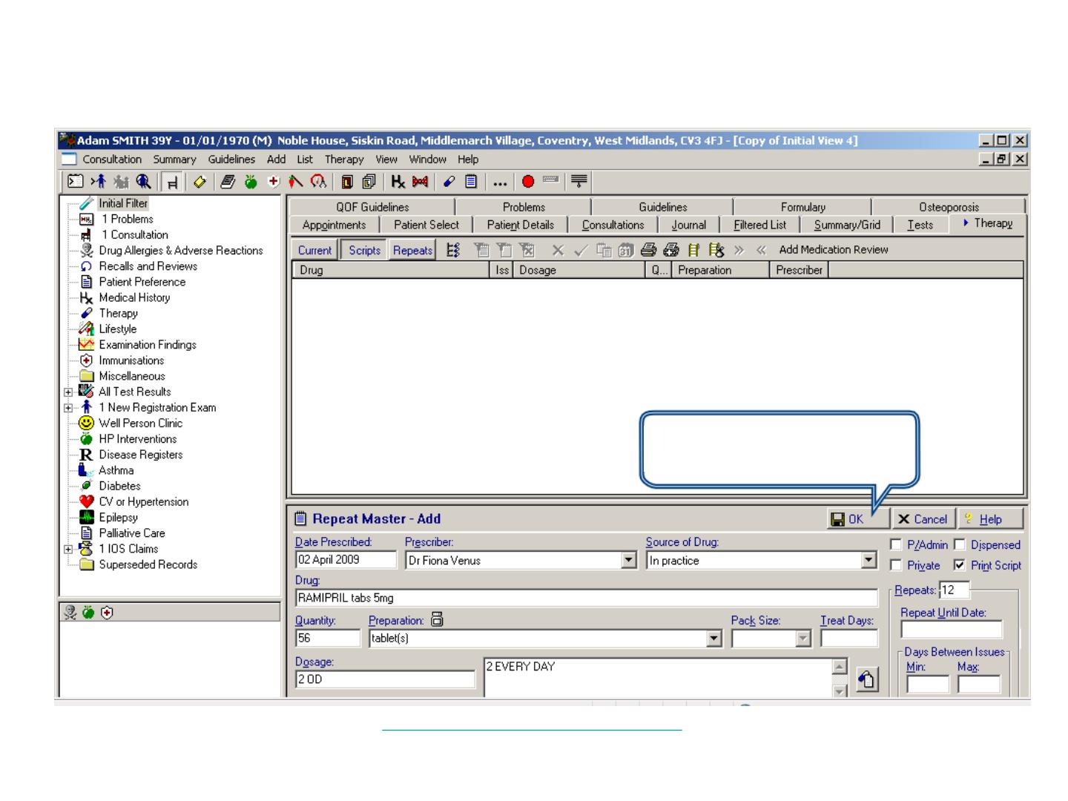The height and width of the screenshot is (801, 1068).
Task: Click into the Repeat Until Date field
Action: click(951, 630)
